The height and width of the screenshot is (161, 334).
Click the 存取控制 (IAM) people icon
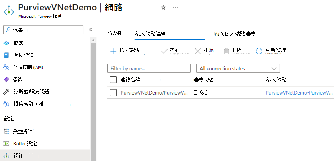tap(7, 68)
